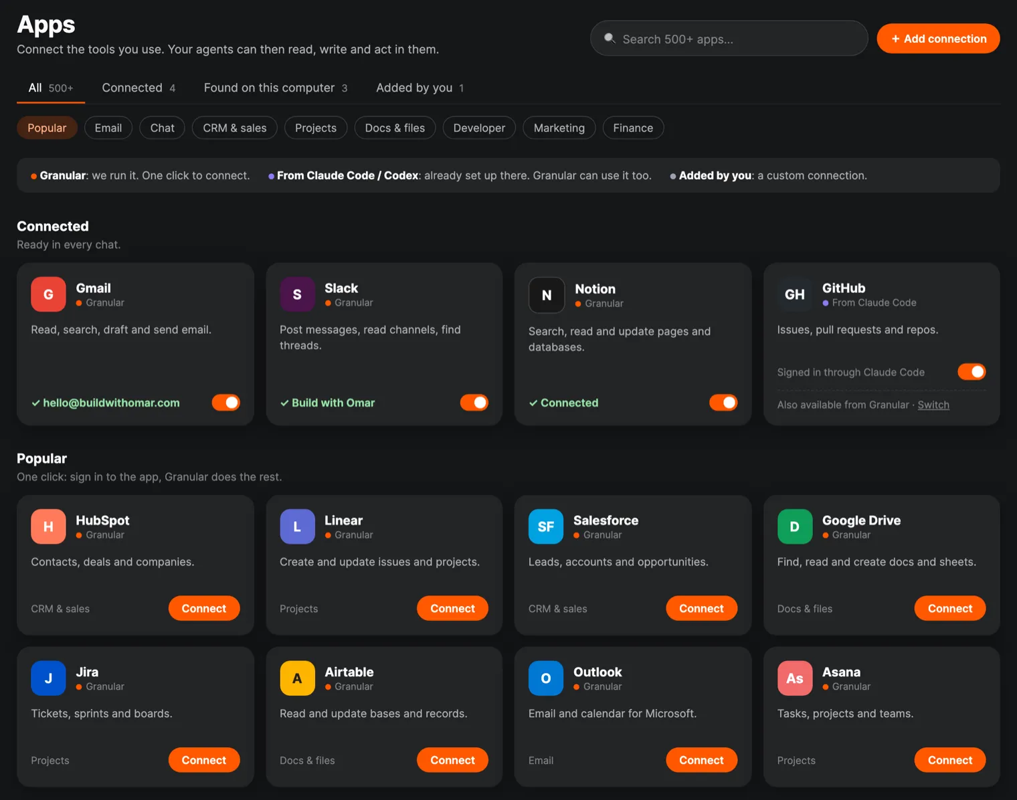Connect the Jira app

pos(204,761)
